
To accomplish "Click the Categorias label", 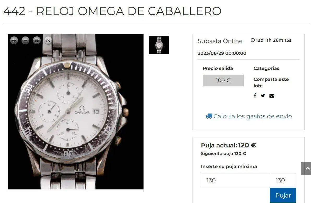I will [266, 68].
